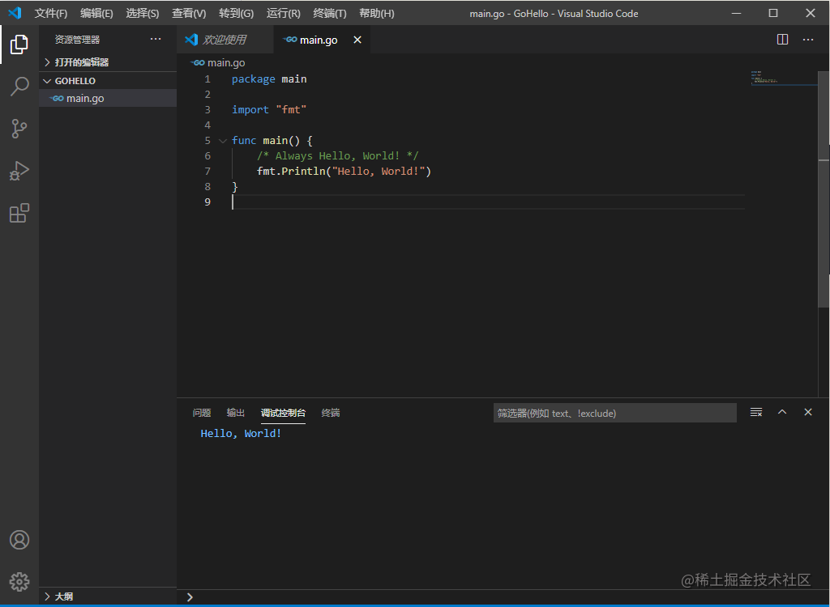Open the 文件(F) menu
The height and width of the screenshot is (607, 830).
pos(51,13)
